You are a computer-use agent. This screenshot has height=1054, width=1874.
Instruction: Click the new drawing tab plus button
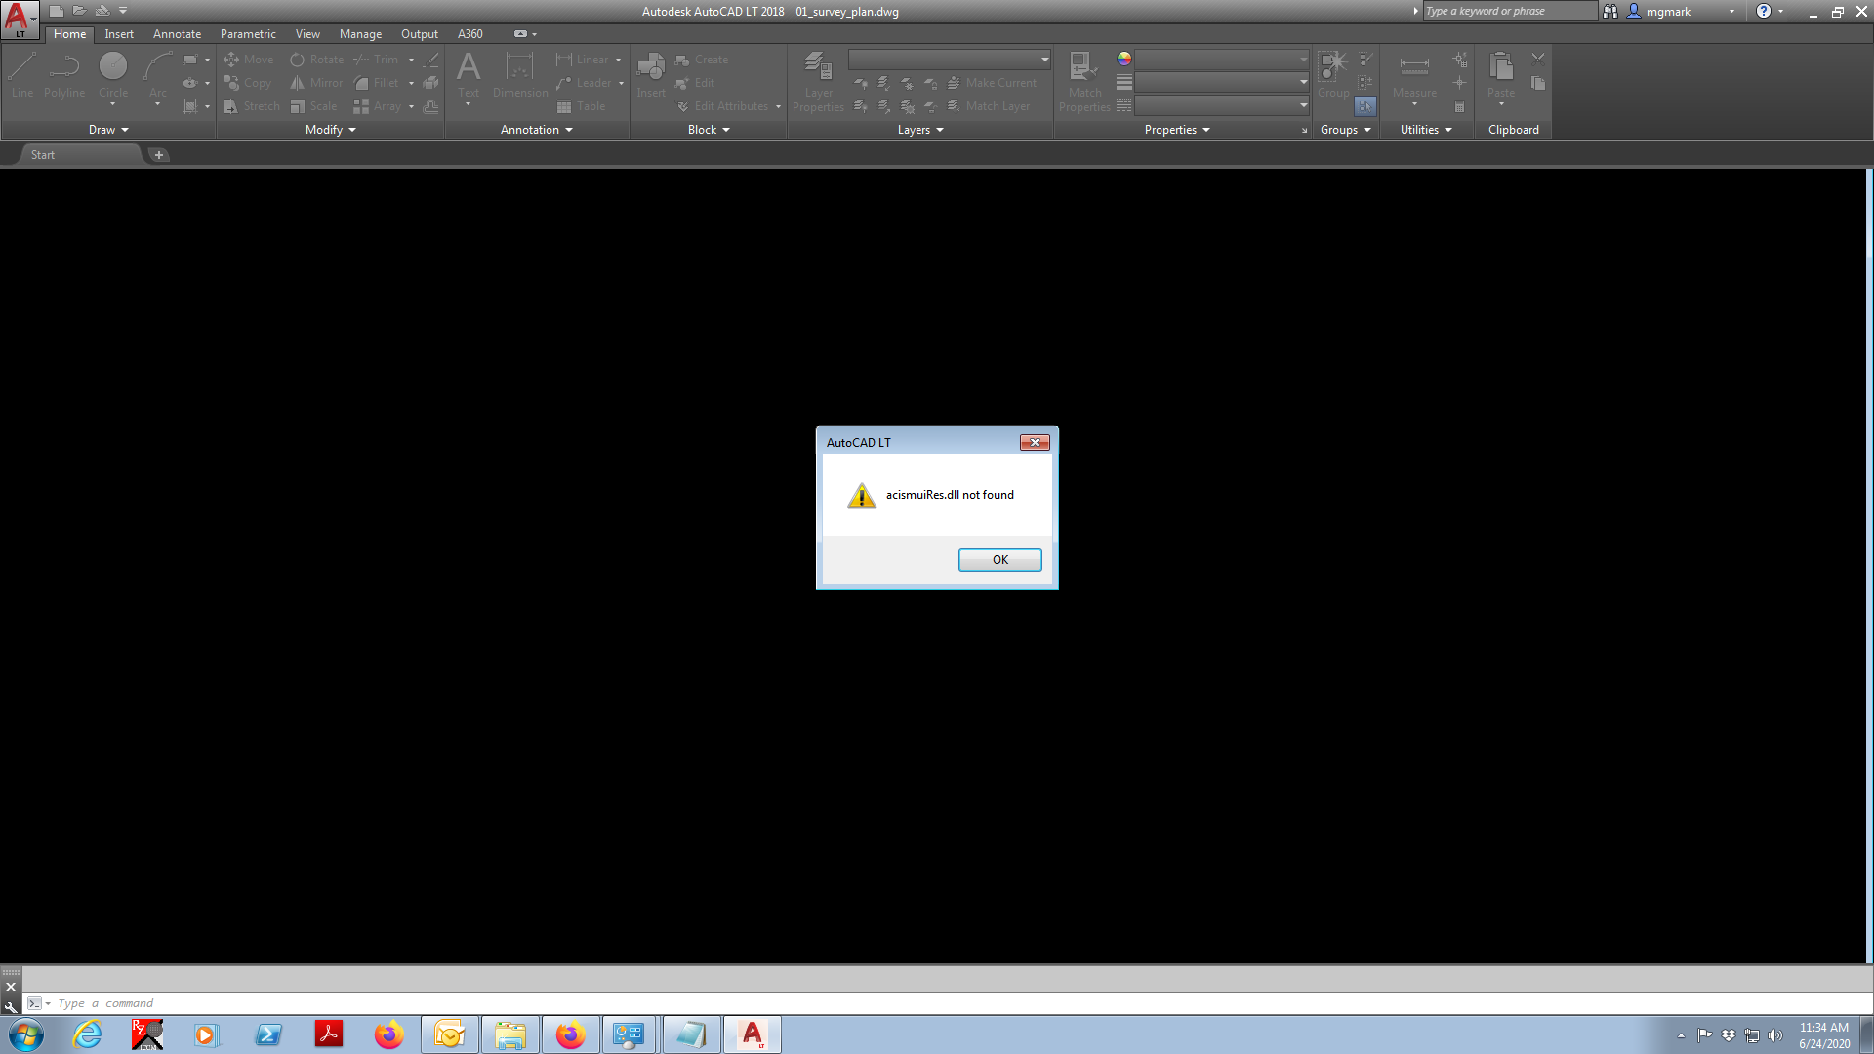click(159, 155)
